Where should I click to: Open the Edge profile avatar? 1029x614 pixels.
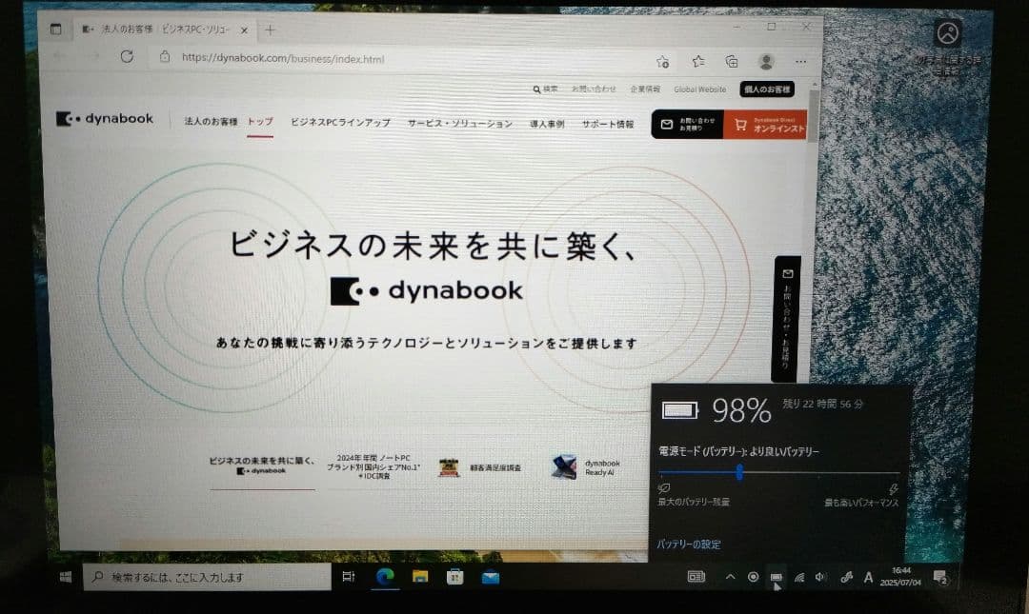766,62
